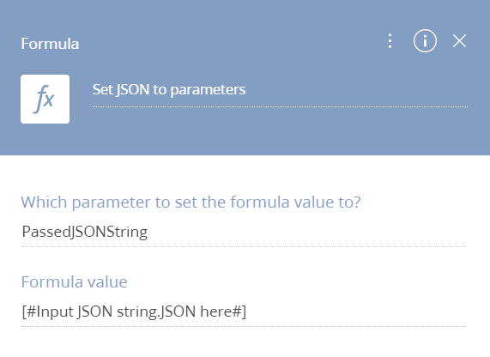Click the word 'parameters' in the element caption

(208, 90)
